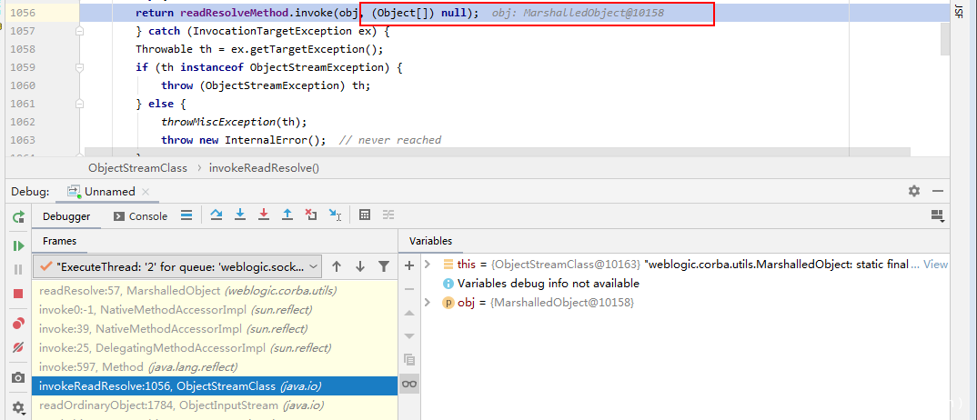Switch to the Console tab
The height and width of the screenshot is (420, 977).
tap(140, 216)
